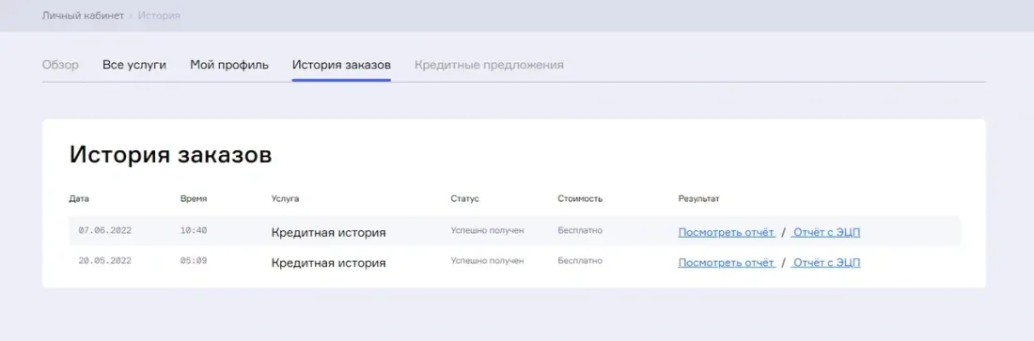This screenshot has height=341, width=1034.
Task: Open Посмотреть отчёт for the 20.05.2022 order
Action: (x=727, y=262)
